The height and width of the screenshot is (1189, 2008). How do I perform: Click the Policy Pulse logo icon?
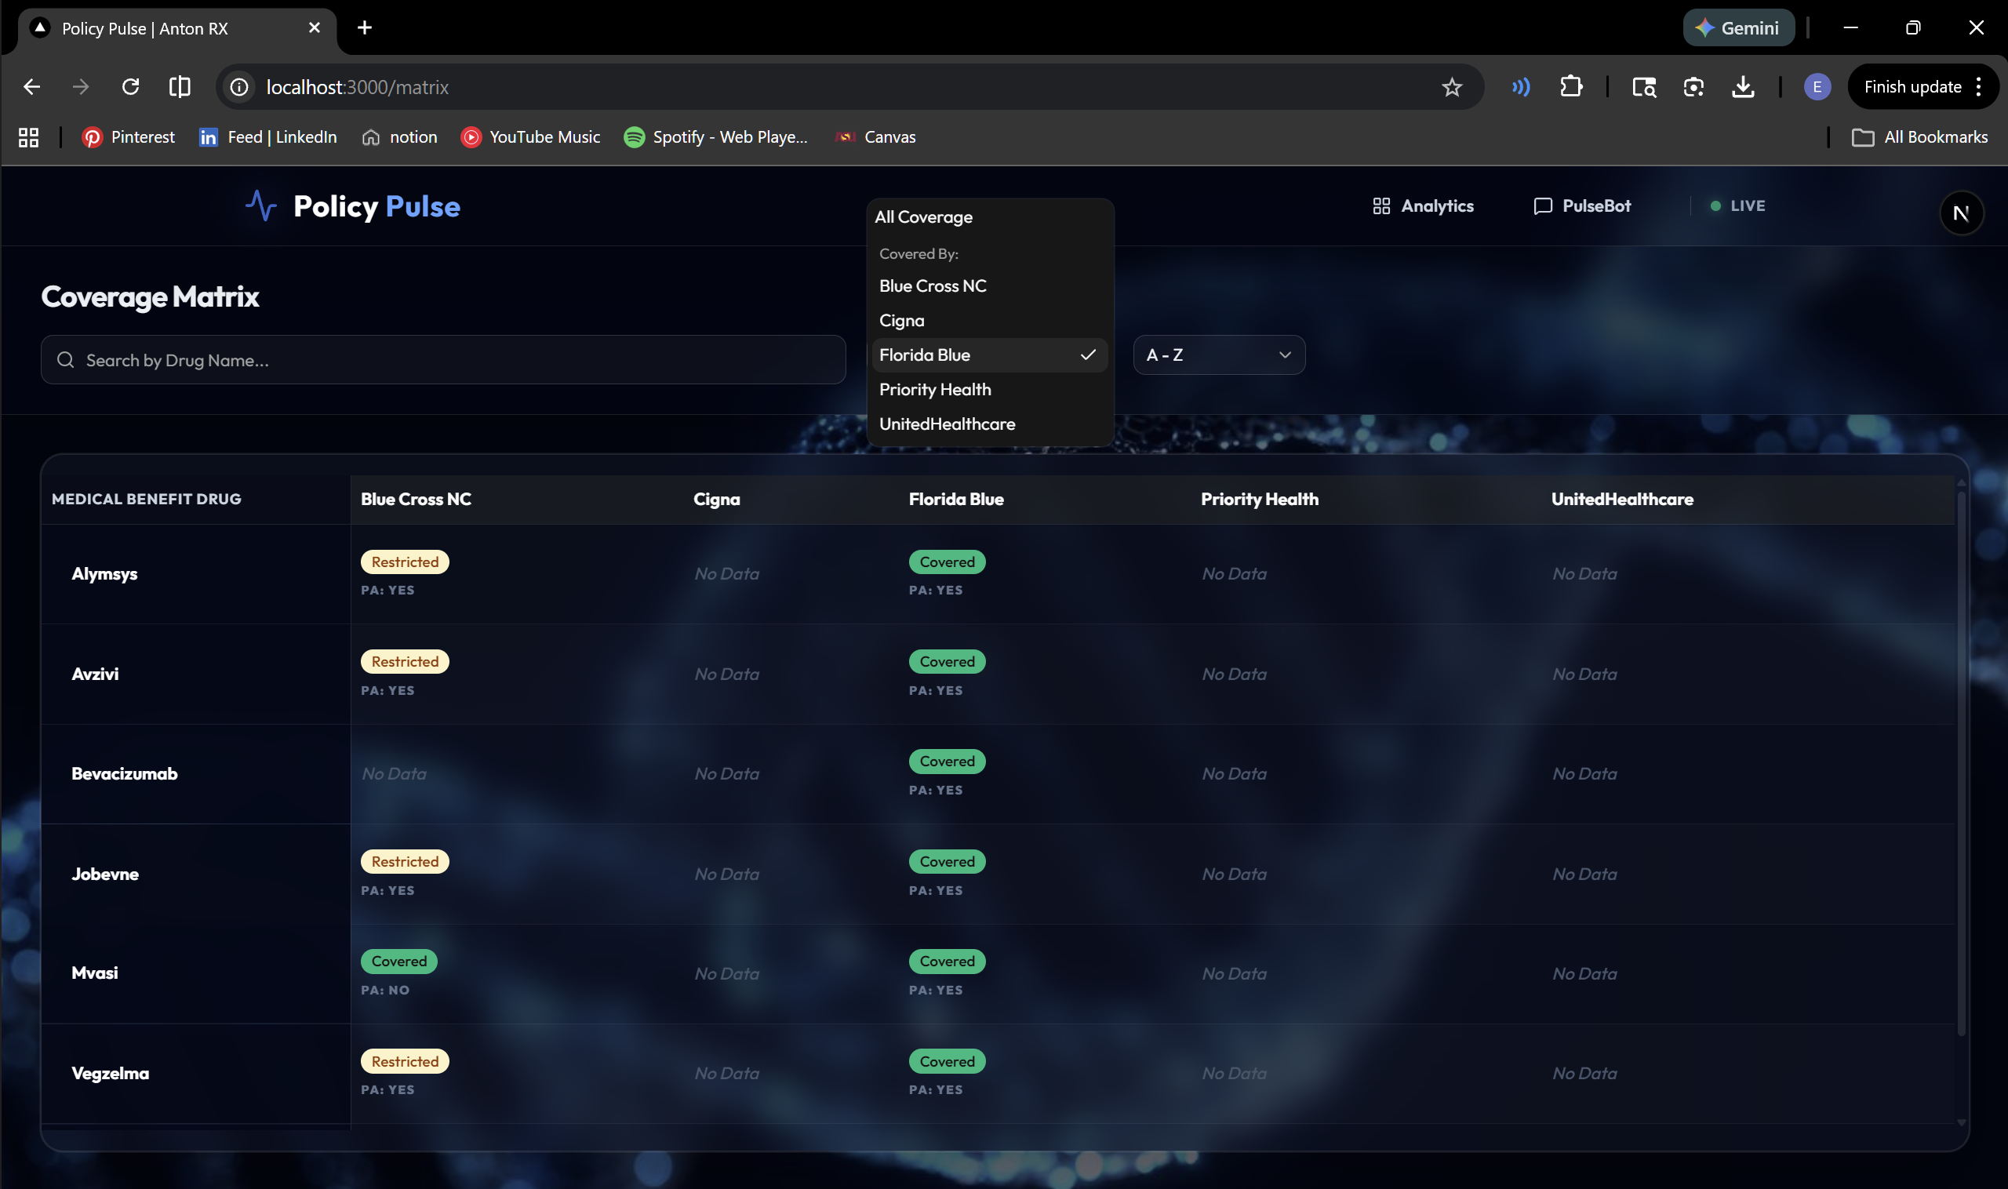(260, 206)
